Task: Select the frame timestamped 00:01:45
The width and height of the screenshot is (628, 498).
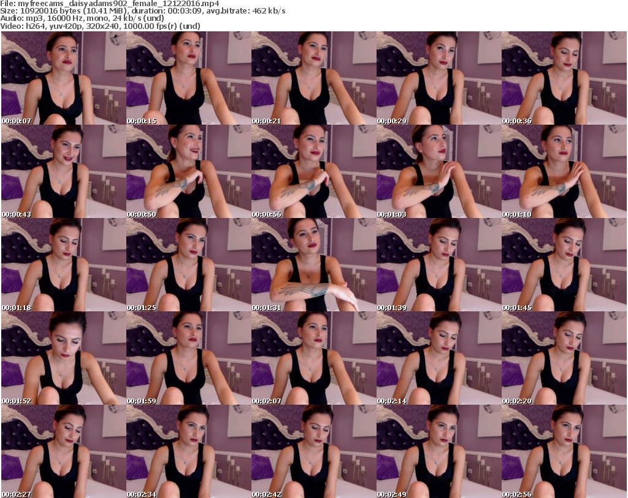Action: click(x=564, y=265)
